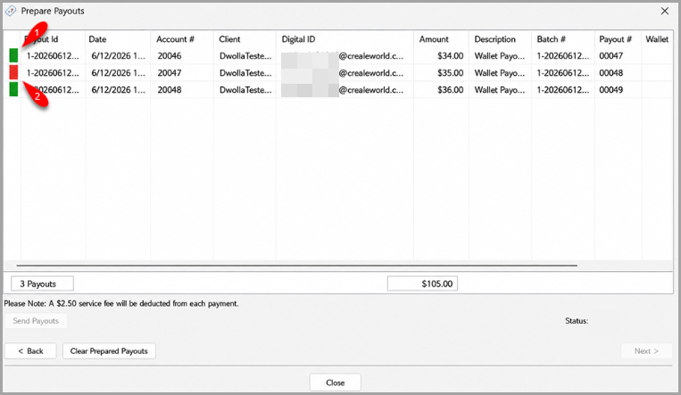Click the Close button at the bottom
This screenshot has height=395, width=681.
pyautogui.click(x=336, y=383)
